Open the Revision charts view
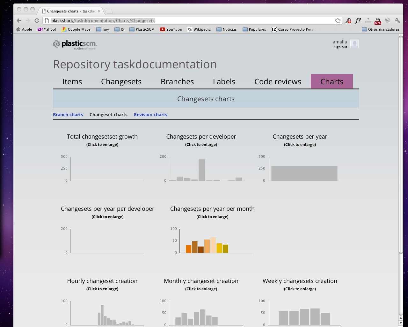Image resolution: width=408 pixels, height=327 pixels. click(x=150, y=114)
